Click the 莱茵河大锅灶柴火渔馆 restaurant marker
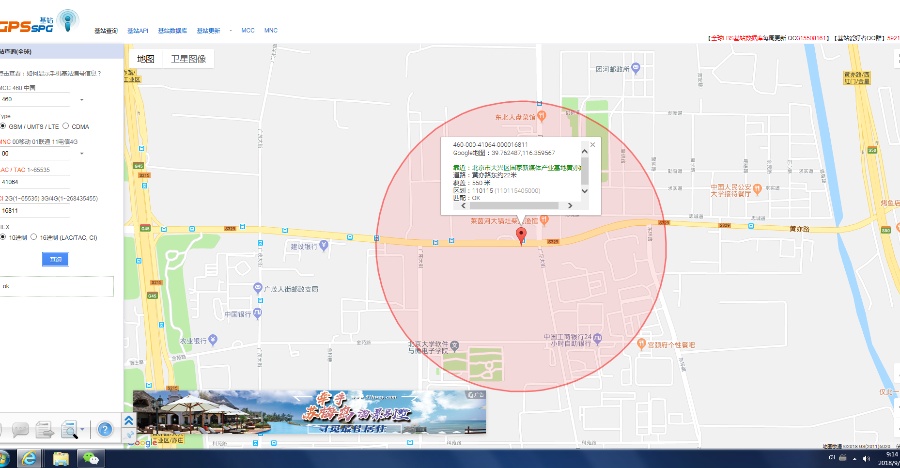This screenshot has height=468, width=900. (544, 220)
